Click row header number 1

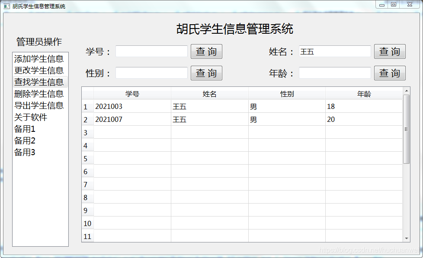click(88, 107)
